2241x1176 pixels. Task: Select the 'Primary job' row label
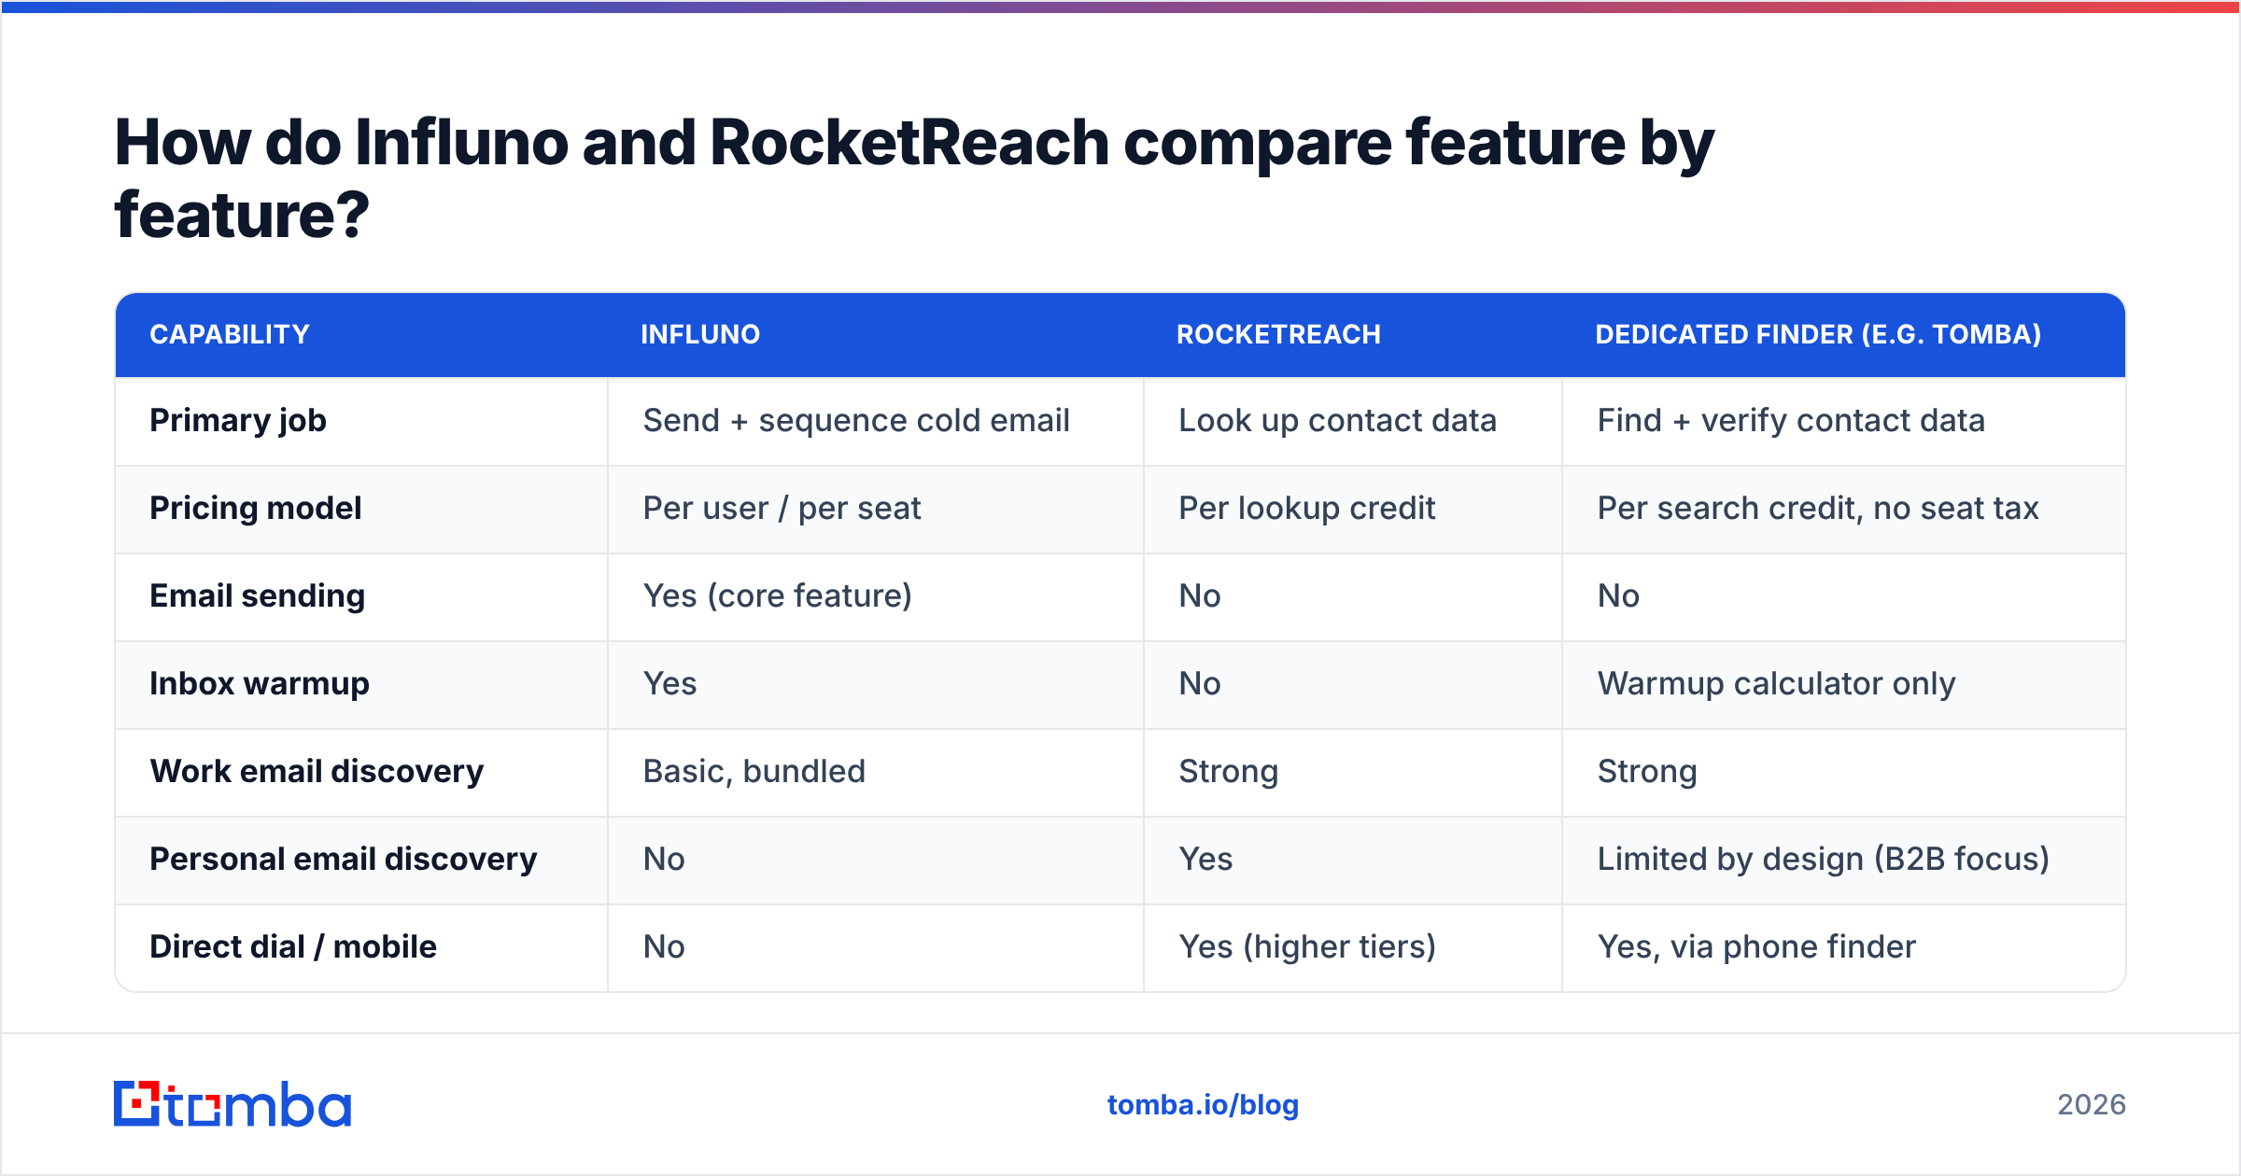coord(238,421)
